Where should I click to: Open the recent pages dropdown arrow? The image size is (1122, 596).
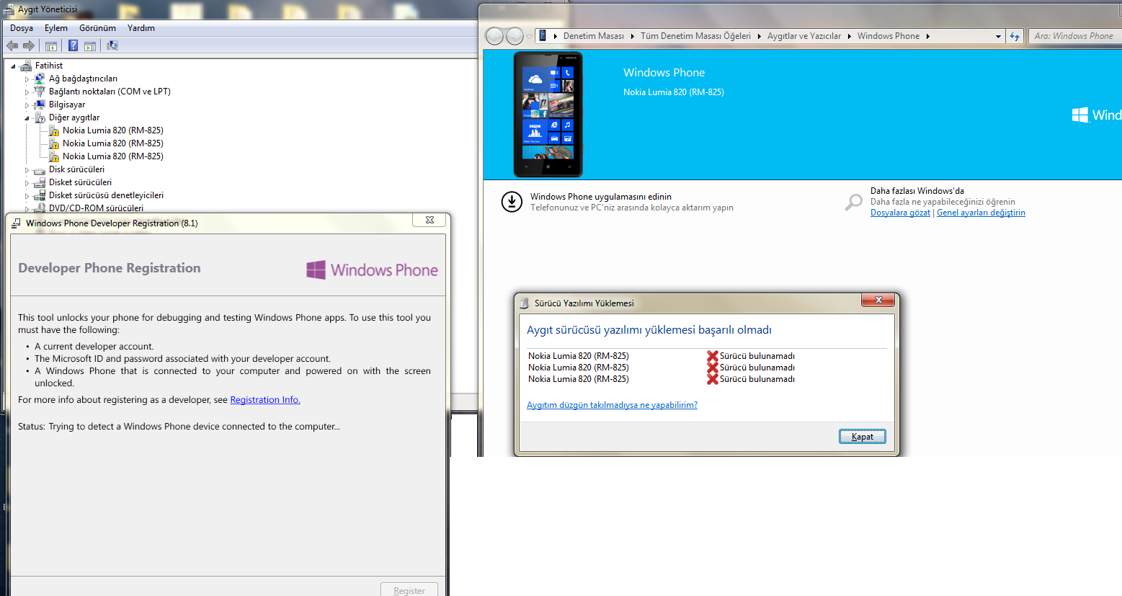[529, 36]
